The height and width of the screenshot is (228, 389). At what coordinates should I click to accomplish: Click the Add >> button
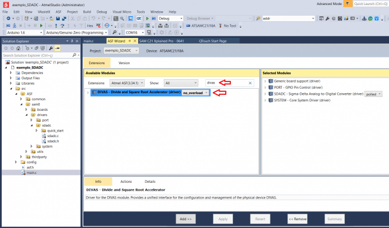tap(186, 219)
